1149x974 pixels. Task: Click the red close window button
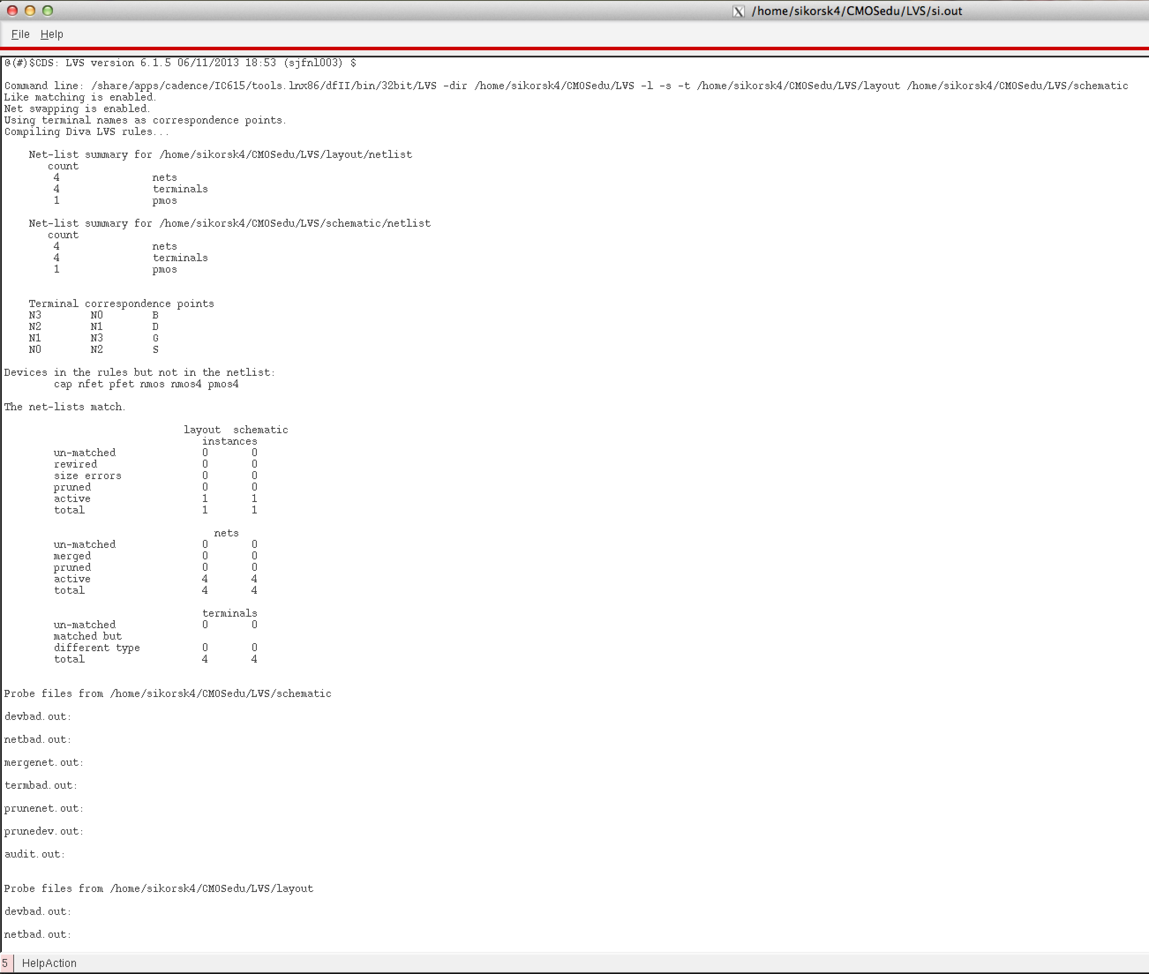pyautogui.click(x=13, y=11)
